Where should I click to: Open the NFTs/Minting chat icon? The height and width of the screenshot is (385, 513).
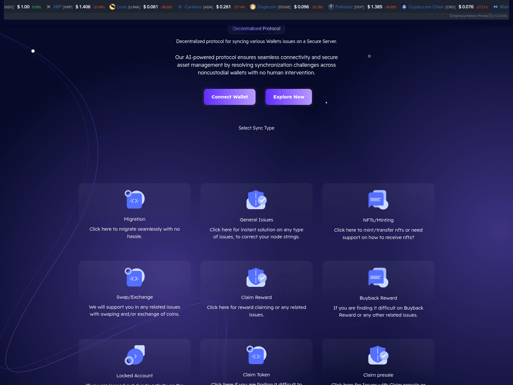tap(378, 200)
